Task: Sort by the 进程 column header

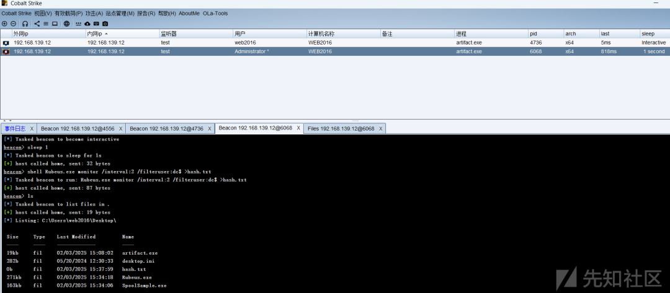Action: tap(491, 33)
